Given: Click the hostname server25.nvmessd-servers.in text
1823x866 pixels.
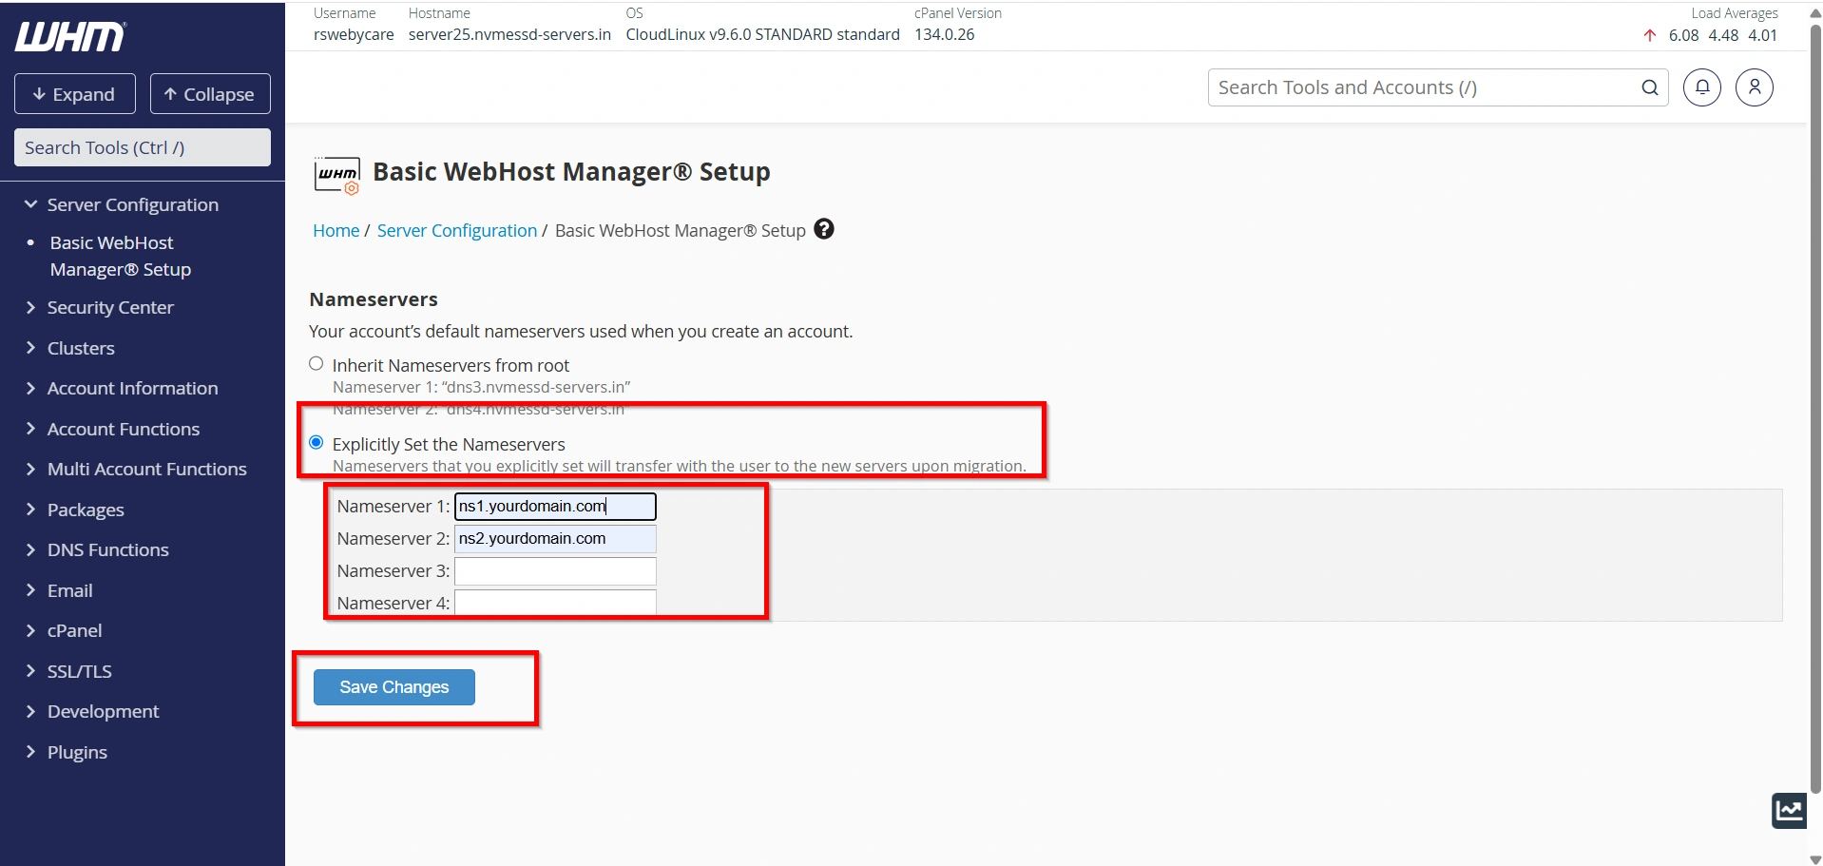Looking at the screenshot, I should pos(509,34).
